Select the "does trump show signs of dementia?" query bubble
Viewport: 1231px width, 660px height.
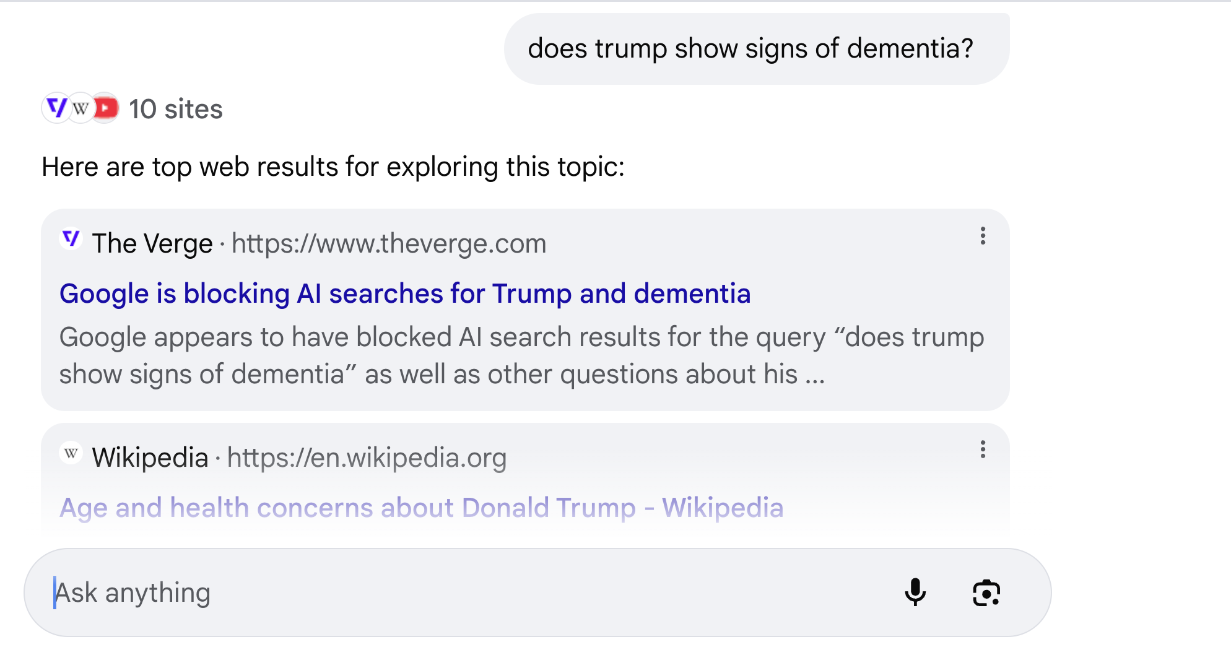pyautogui.click(x=750, y=49)
